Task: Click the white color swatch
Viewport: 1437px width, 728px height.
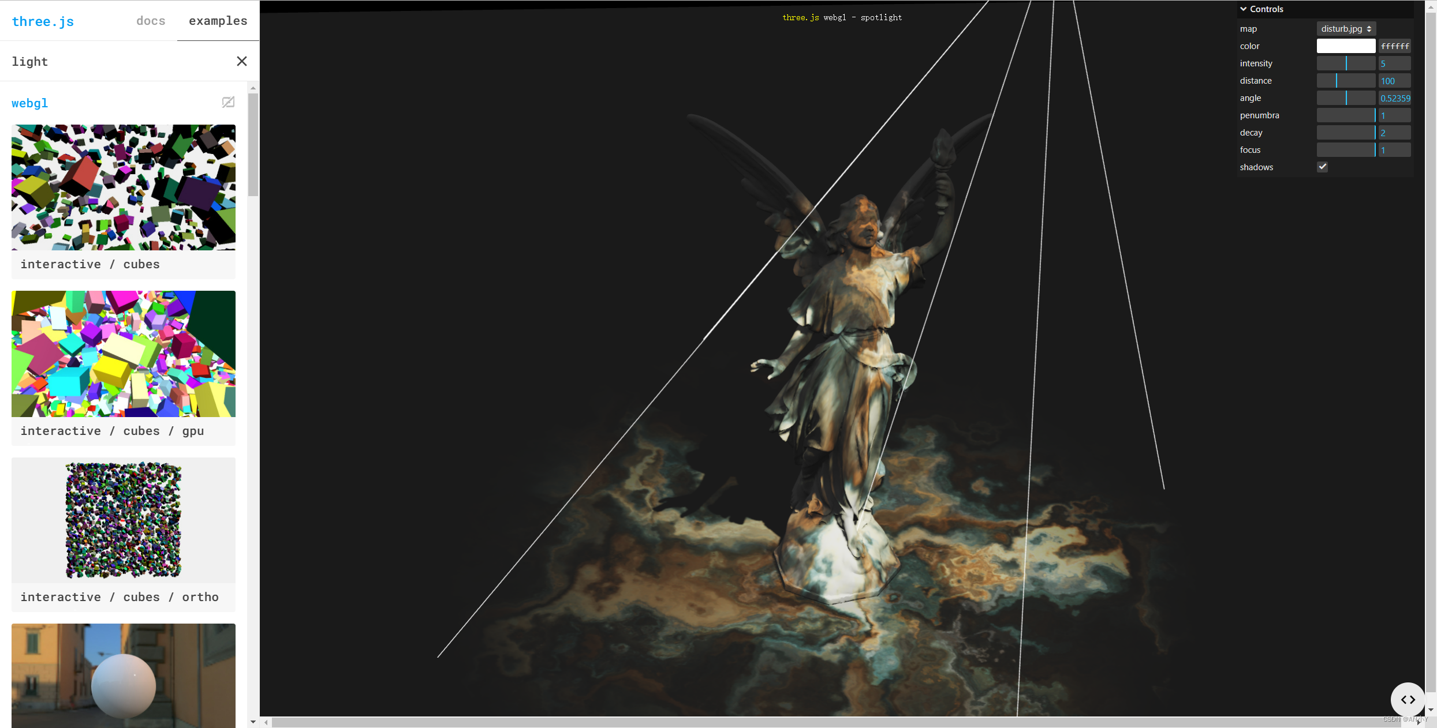Action: click(x=1346, y=46)
